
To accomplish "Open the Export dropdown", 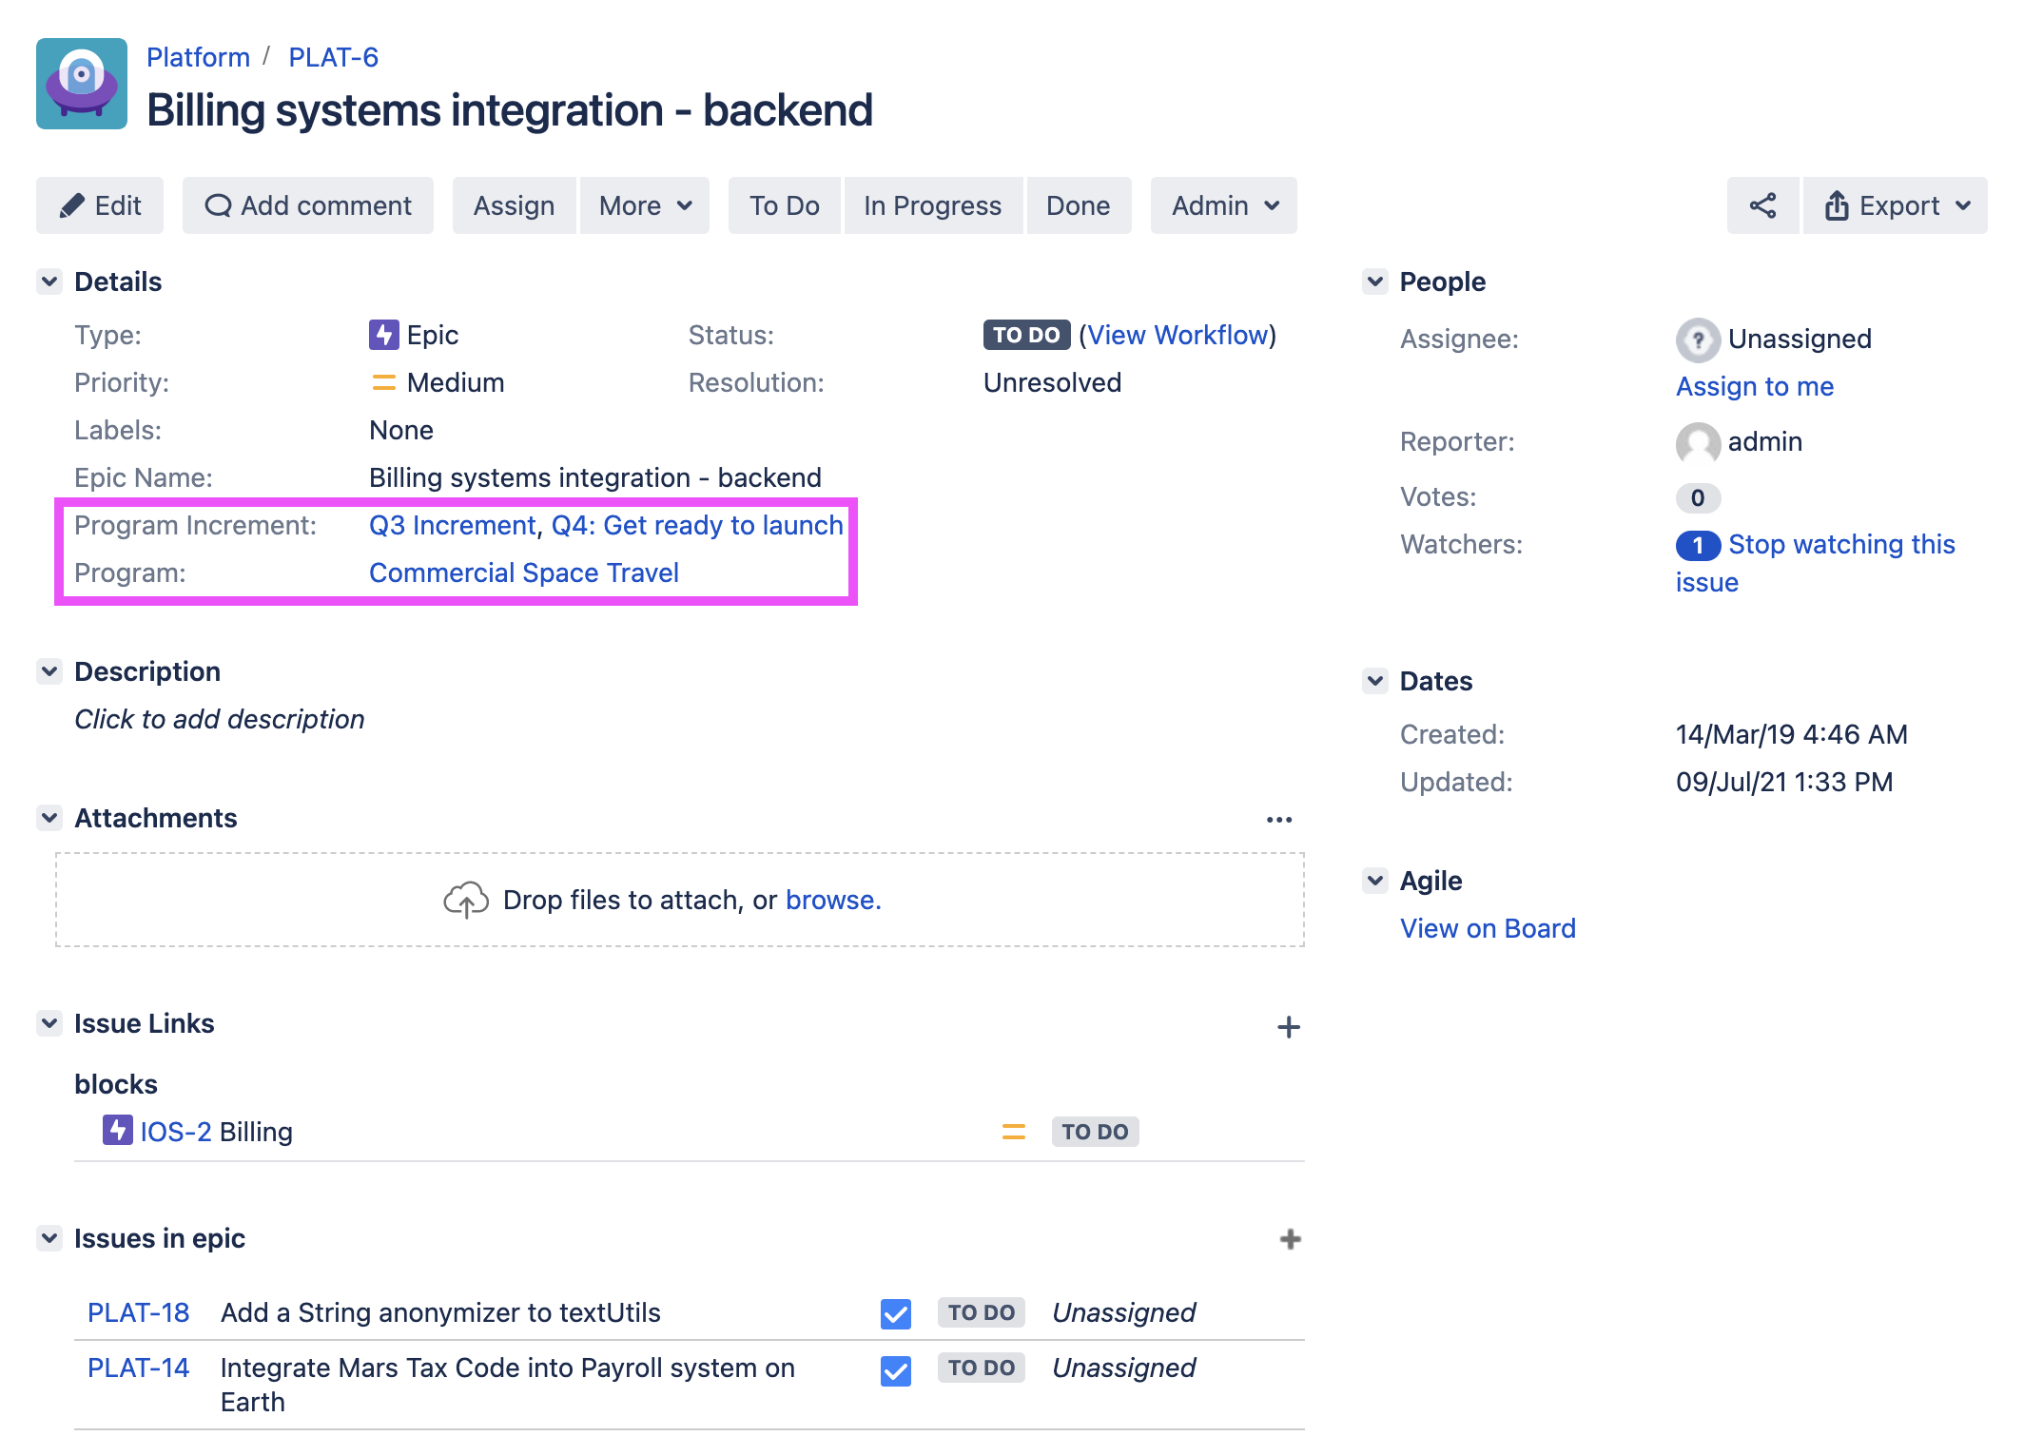I will pos(1896,205).
